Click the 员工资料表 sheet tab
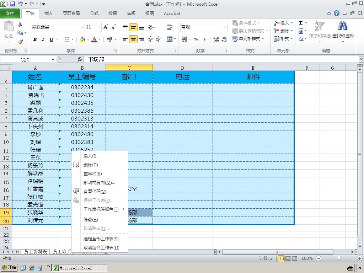Screen dimensions: 364x273 point(35,252)
